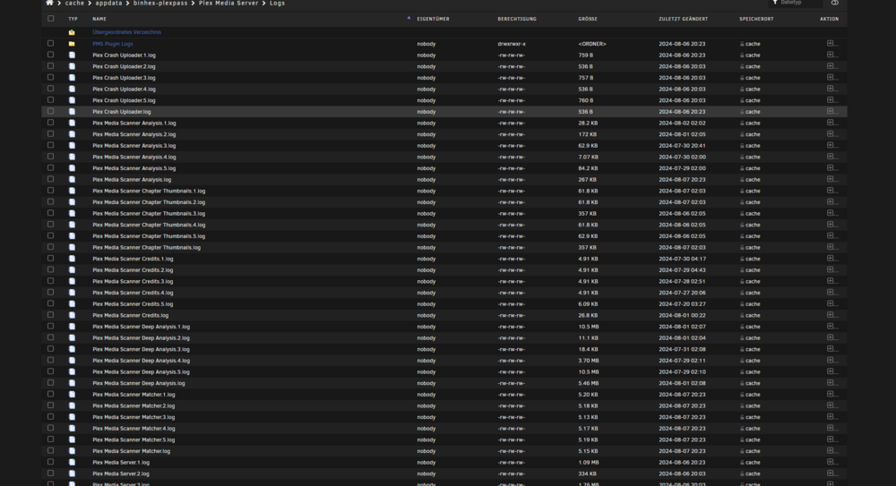Sort by BERECHTIGUNG column header

coord(517,19)
